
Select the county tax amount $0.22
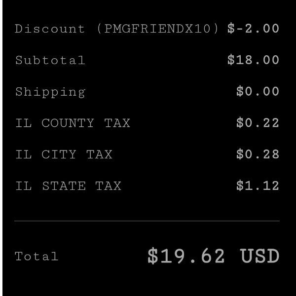tap(258, 123)
